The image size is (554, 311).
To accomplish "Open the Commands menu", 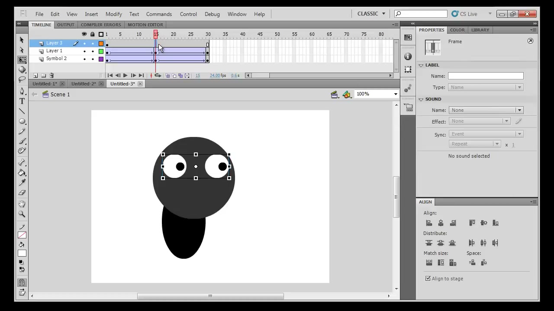I will point(159,14).
